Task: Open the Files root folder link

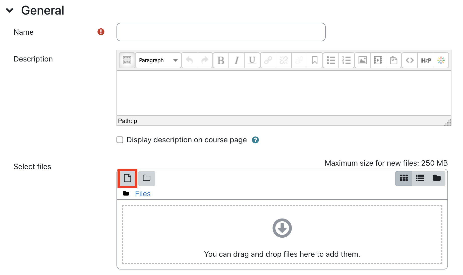Action: (x=143, y=194)
